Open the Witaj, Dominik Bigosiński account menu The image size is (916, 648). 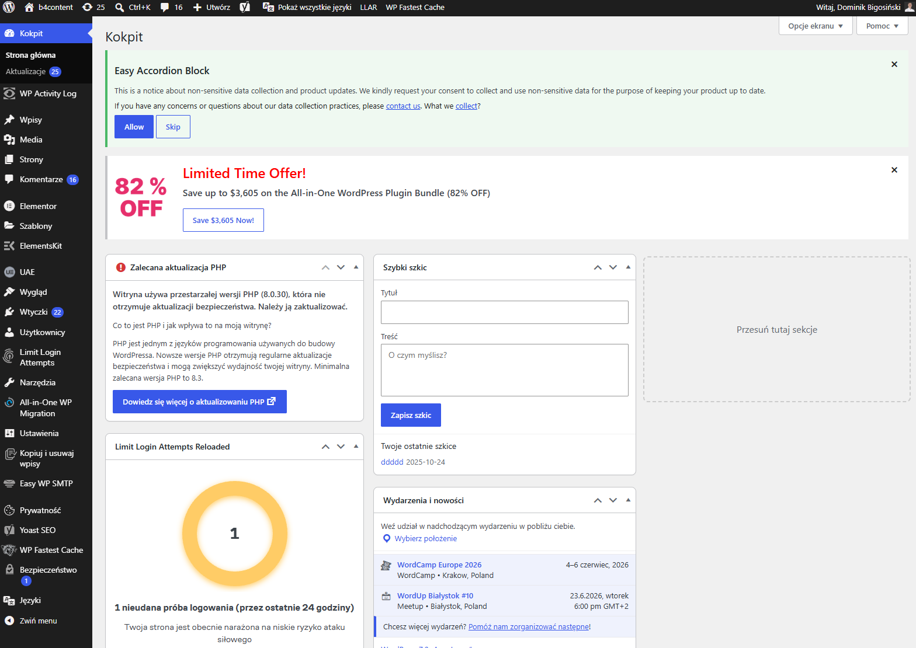(x=865, y=7)
